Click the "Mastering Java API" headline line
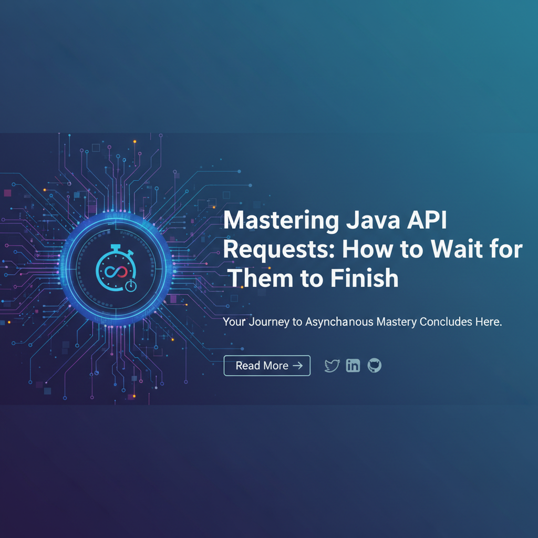This screenshot has height=538, width=538. coord(335,221)
